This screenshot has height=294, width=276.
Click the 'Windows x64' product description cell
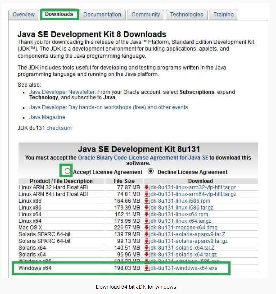(35, 268)
